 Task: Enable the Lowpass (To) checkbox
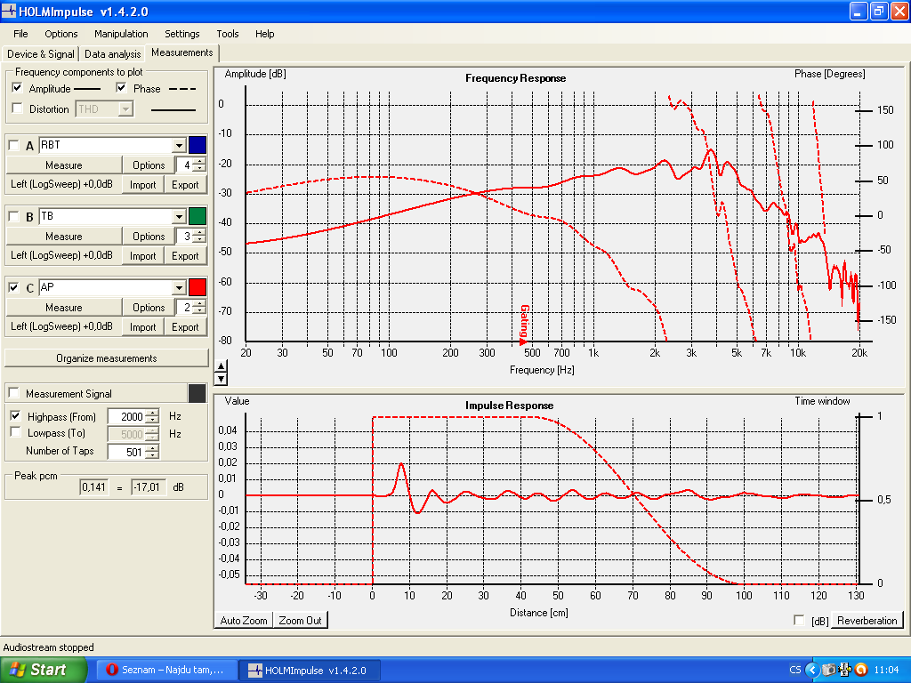(16, 432)
